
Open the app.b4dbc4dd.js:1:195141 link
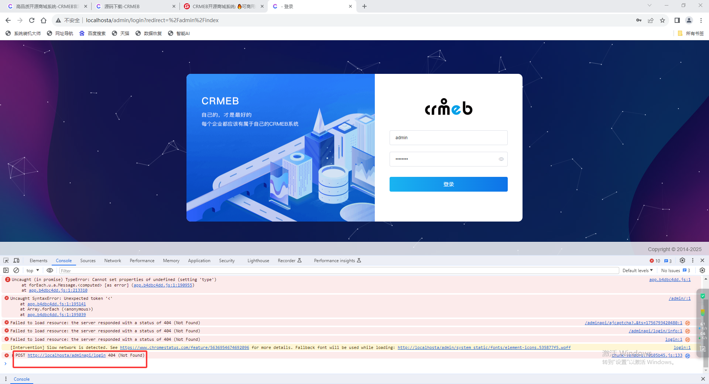point(56,304)
